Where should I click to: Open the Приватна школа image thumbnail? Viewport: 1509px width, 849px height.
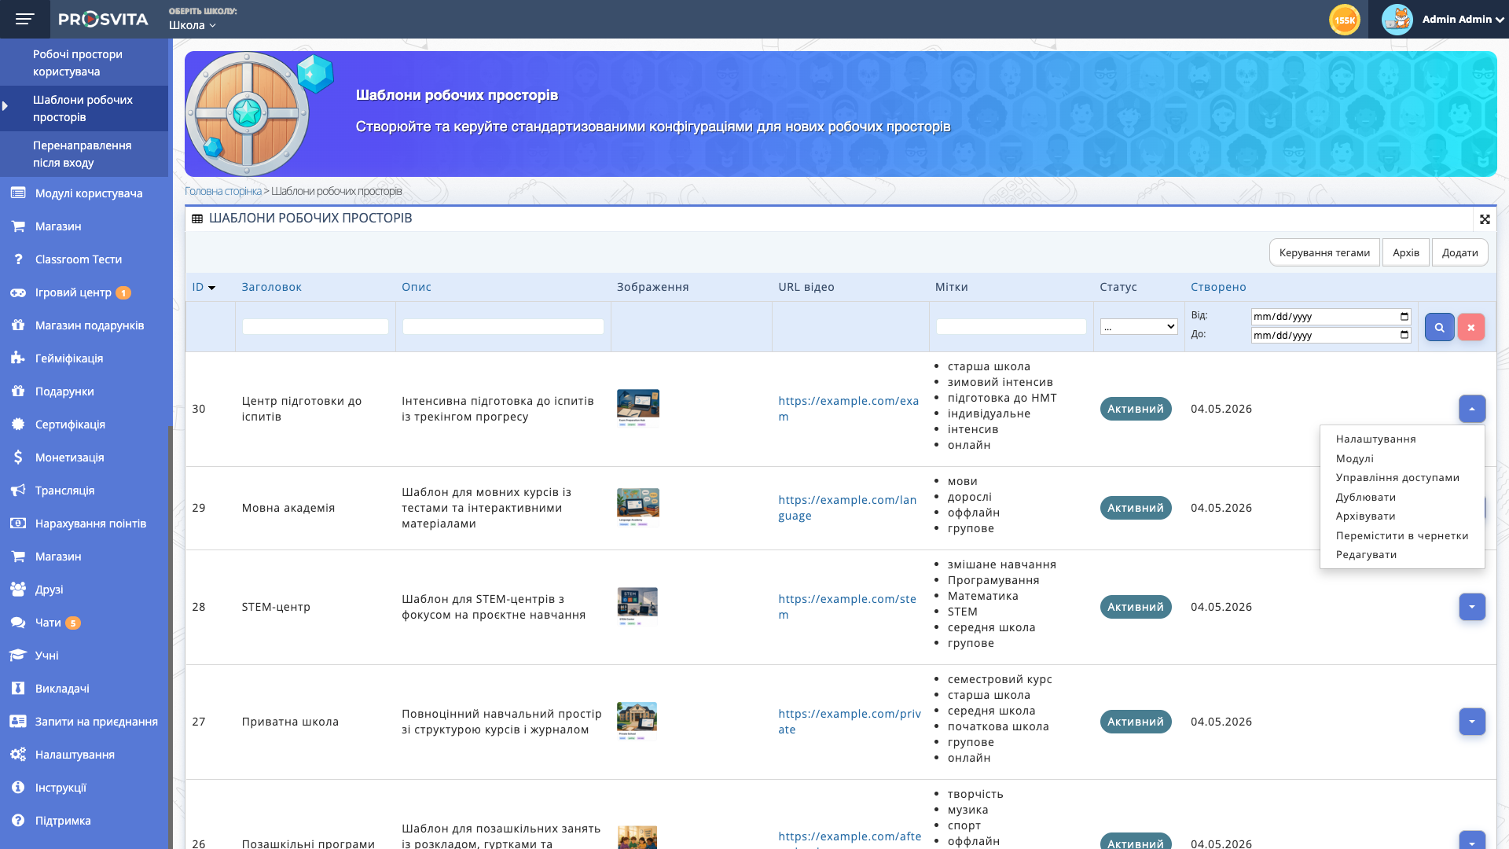(x=637, y=721)
